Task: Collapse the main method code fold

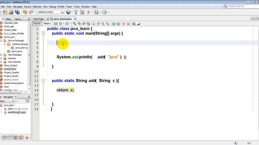Action: [43, 33]
